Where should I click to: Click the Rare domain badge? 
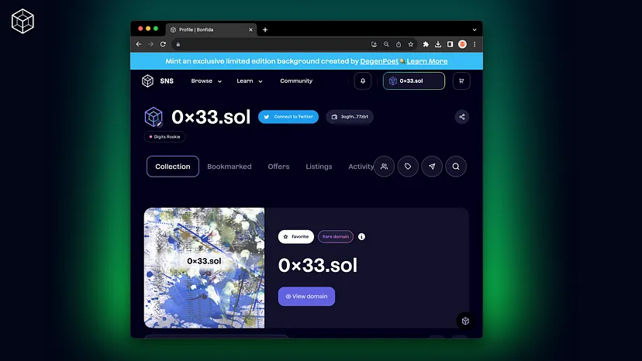point(335,236)
